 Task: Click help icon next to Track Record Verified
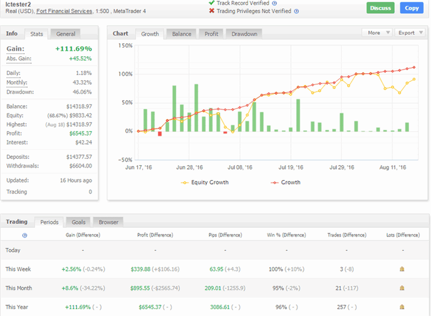tap(274, 3)
